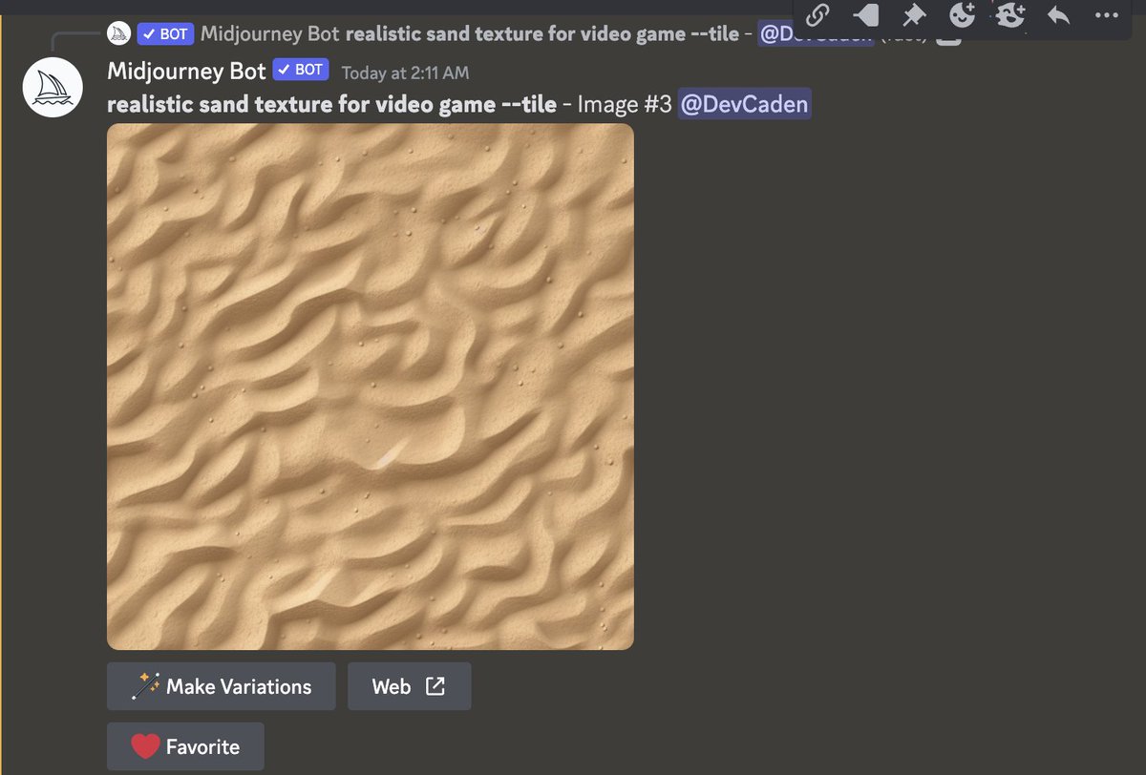Click the external link icon on Web button

[x=435, y=685]
